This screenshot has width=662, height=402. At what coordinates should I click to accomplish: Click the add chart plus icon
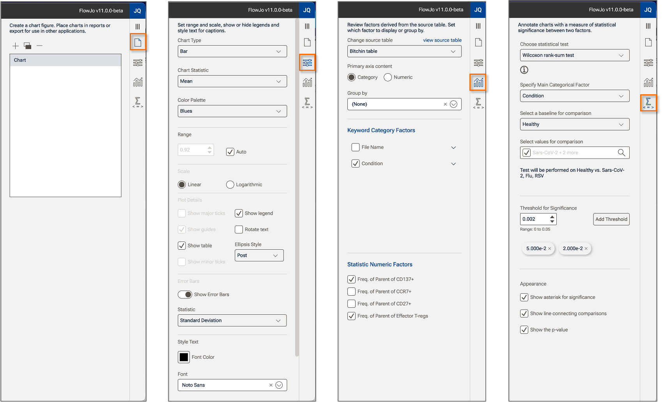[x=16, y=46]
